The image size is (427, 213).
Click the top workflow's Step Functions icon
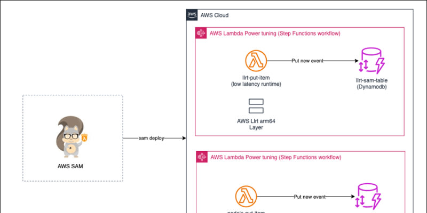tap(202, 34)
